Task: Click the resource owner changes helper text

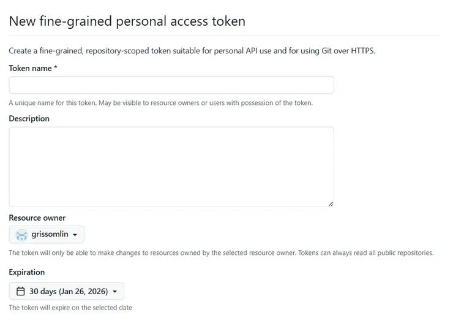Action: [221, 253]
